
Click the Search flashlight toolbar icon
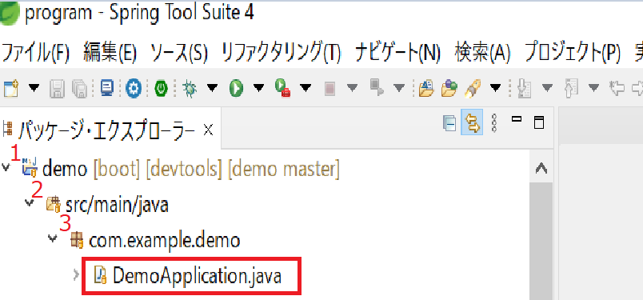point(473,88)
